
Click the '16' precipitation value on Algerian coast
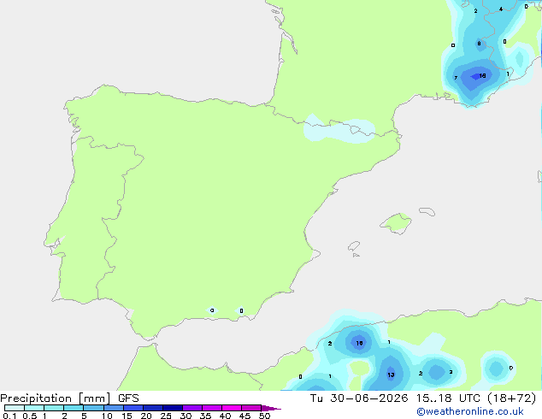(x=359, y=343)
